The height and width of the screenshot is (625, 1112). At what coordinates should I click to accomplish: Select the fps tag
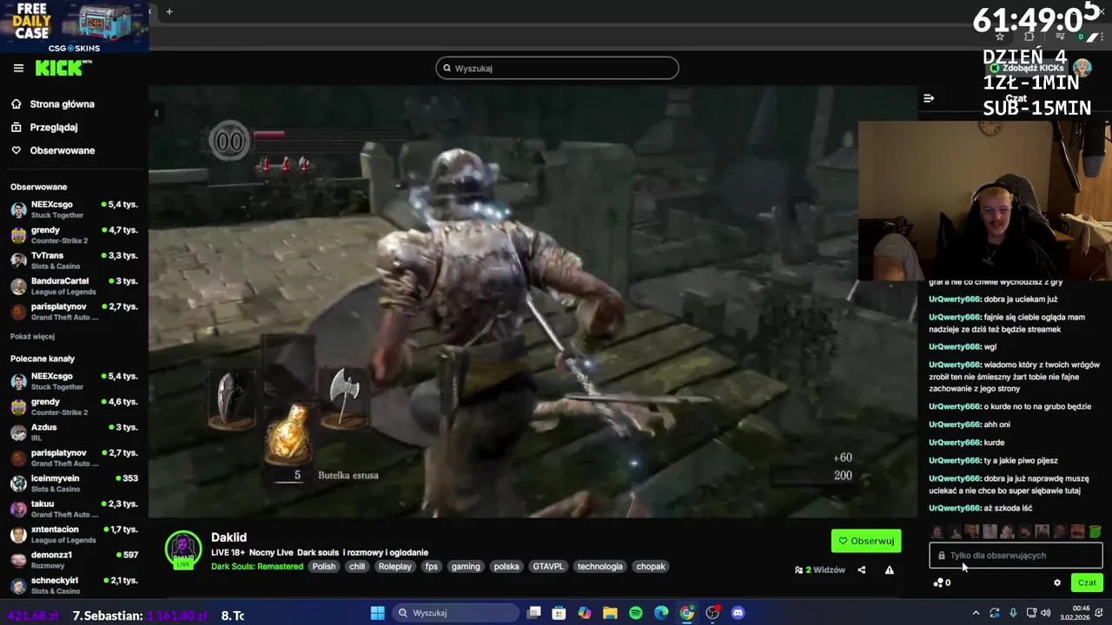[x=432, y=567]
